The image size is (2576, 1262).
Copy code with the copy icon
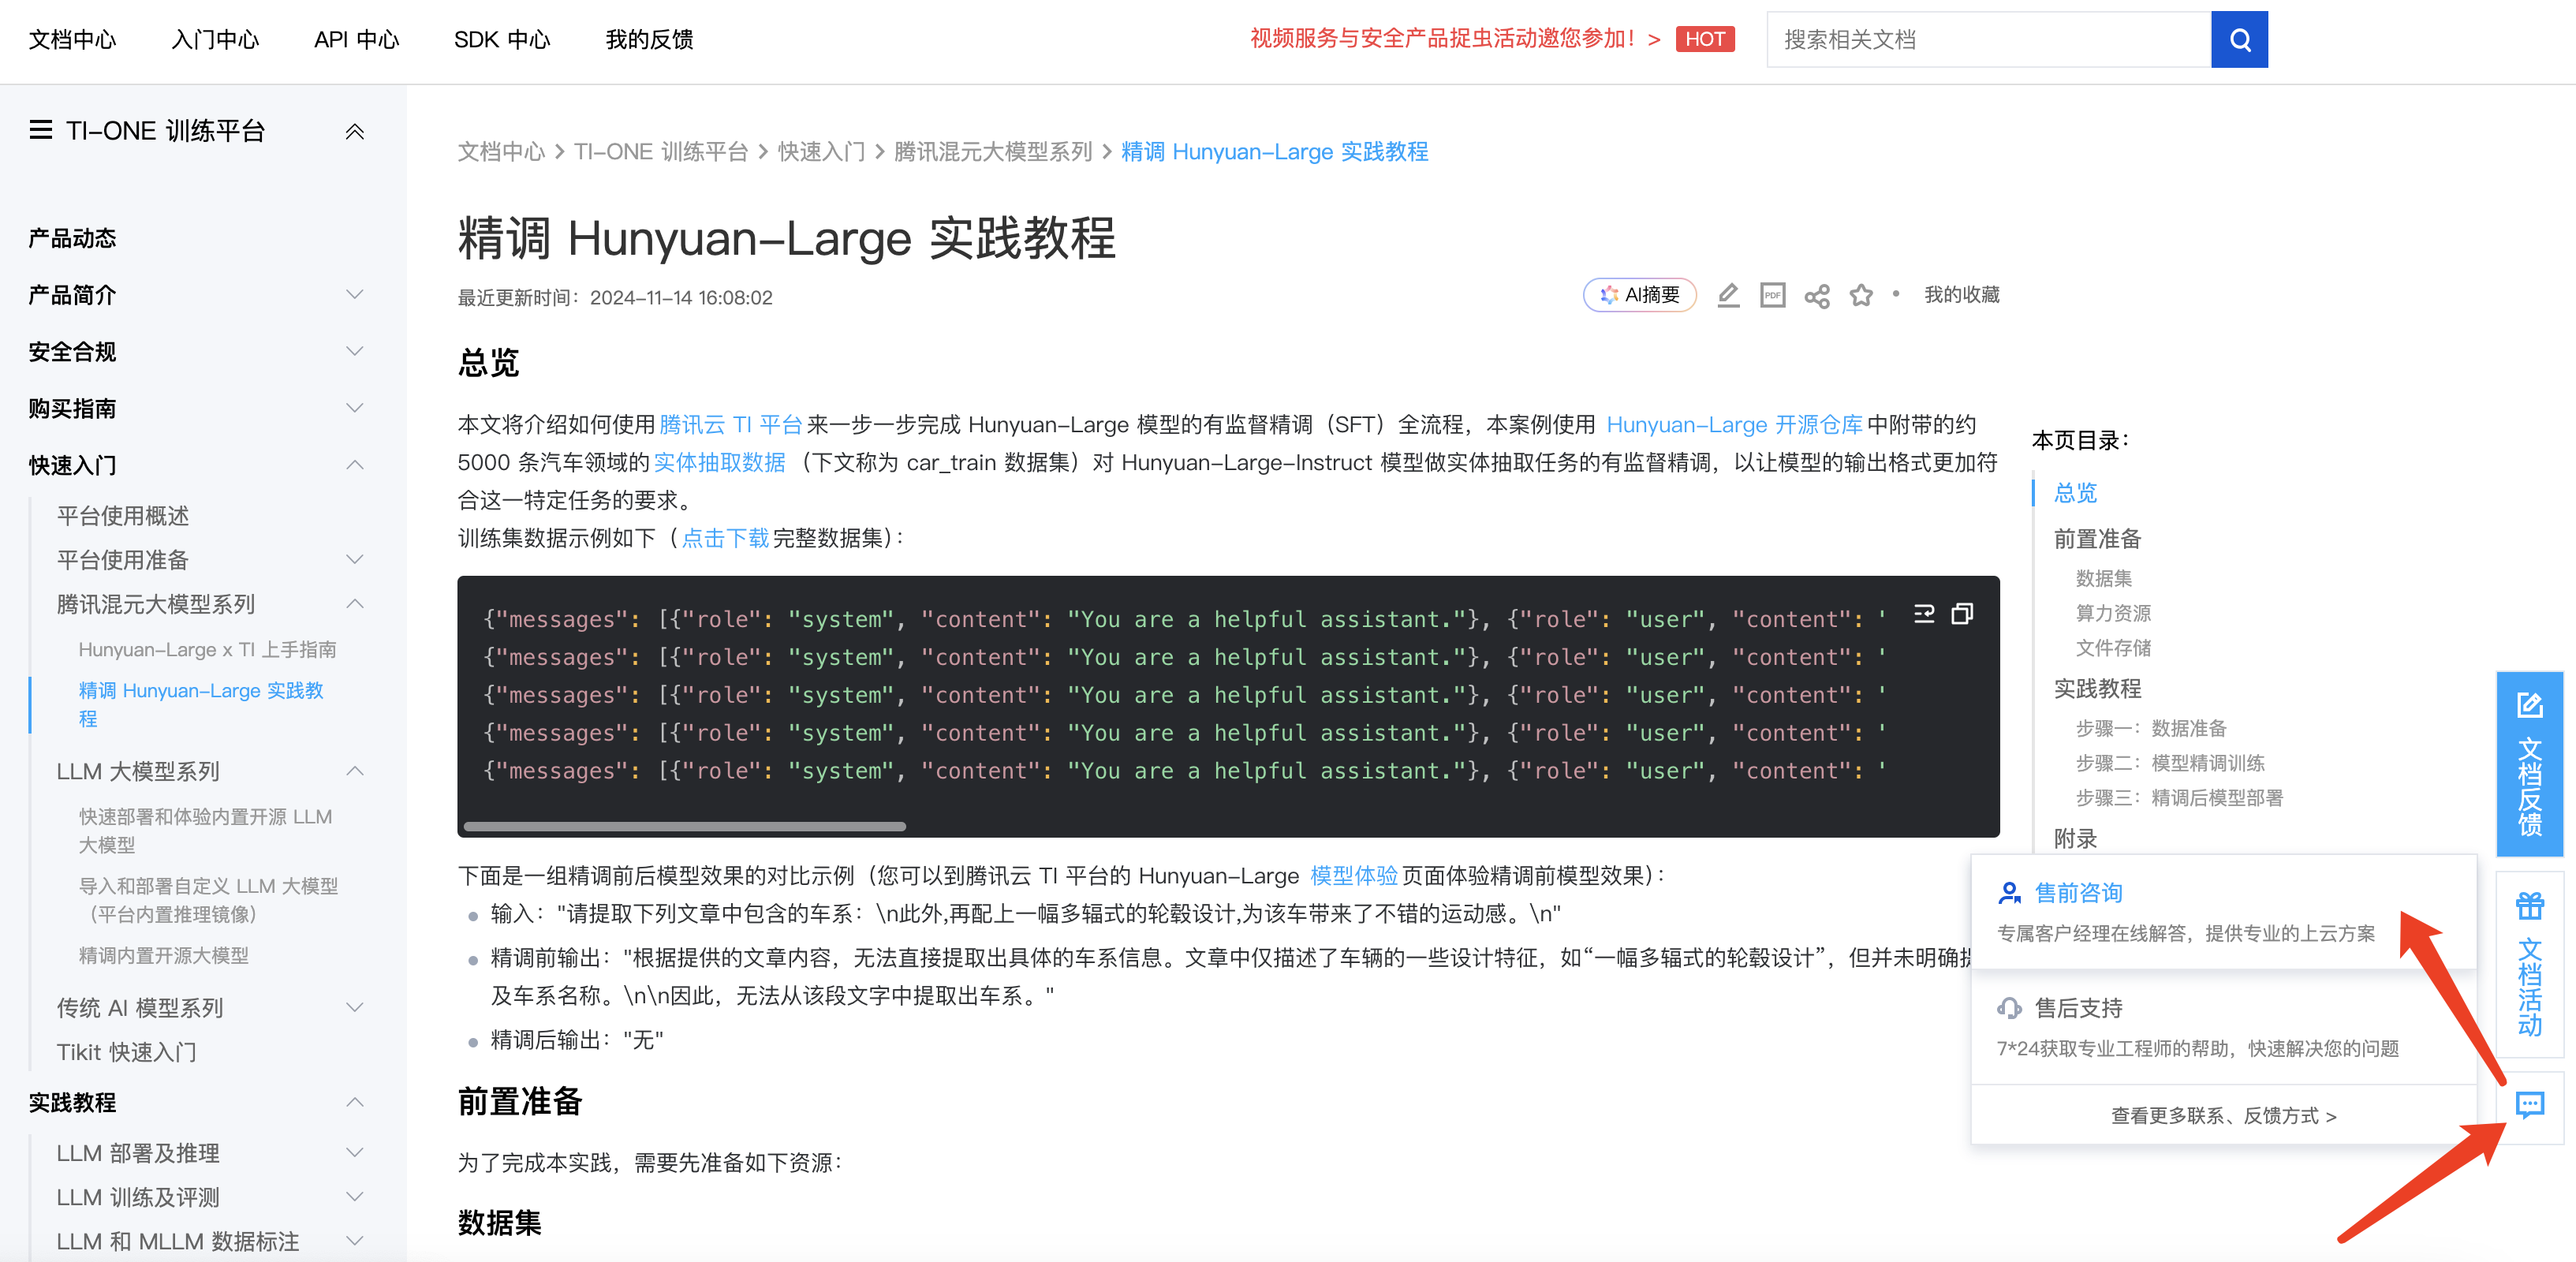click(1962, 613)
